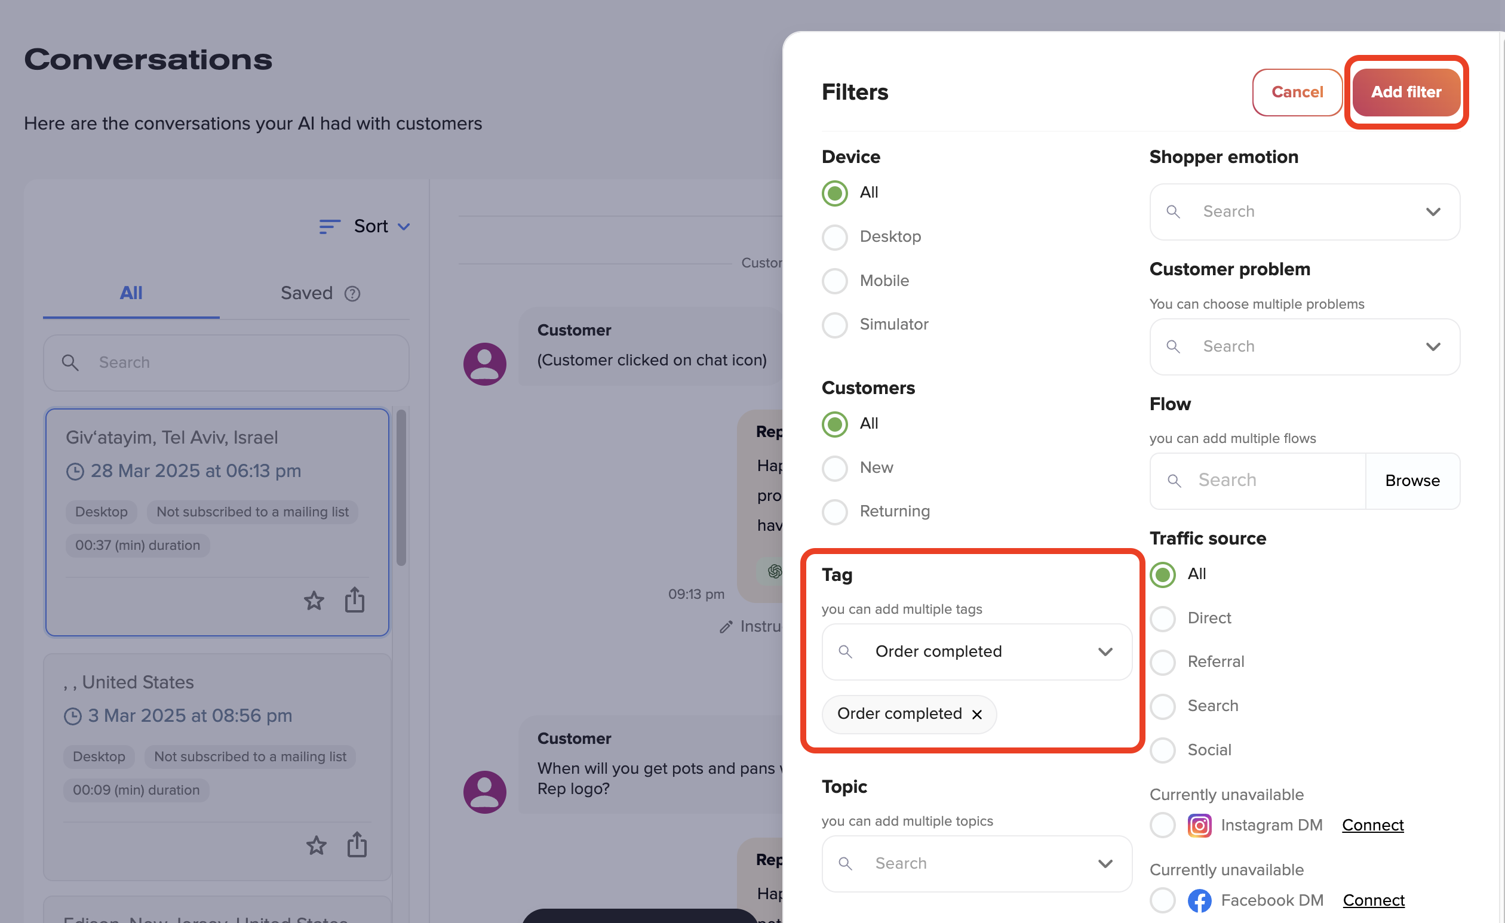Expand the Shopper emotion dropdown chevron
The width and height of the screenshot is (1505, 923).
(1433, 212)
